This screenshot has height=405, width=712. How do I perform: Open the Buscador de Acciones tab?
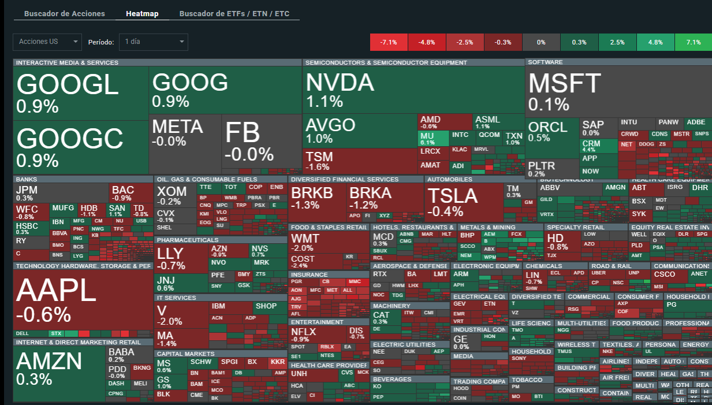pos(65,13)
